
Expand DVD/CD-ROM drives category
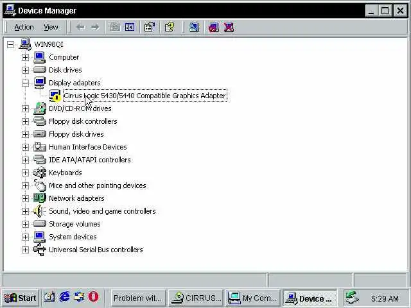click(x=25, y=108)
